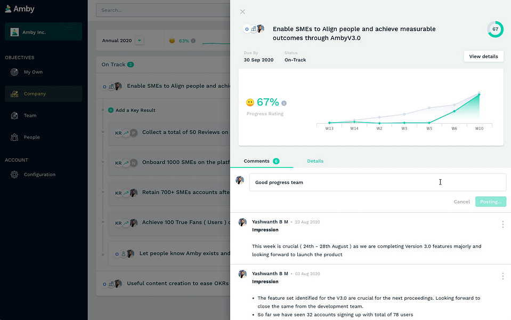This screenshot has height=320, width=511.
Task: Click the Team sidebar icon
Action: tap(14, 116)
